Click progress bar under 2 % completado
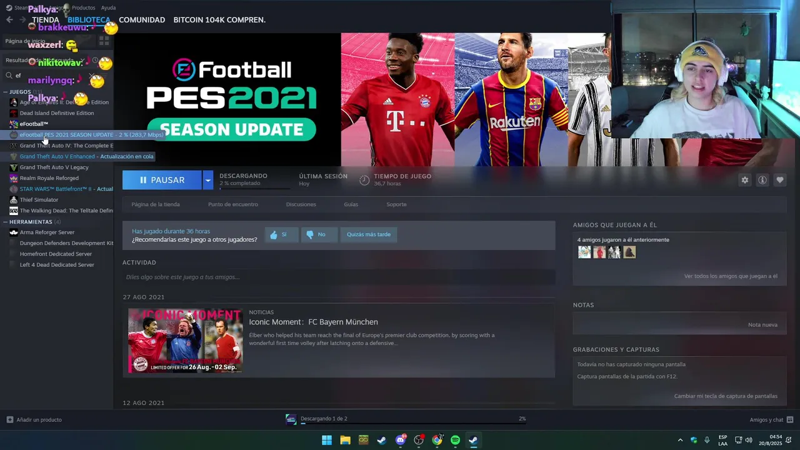 254,188
